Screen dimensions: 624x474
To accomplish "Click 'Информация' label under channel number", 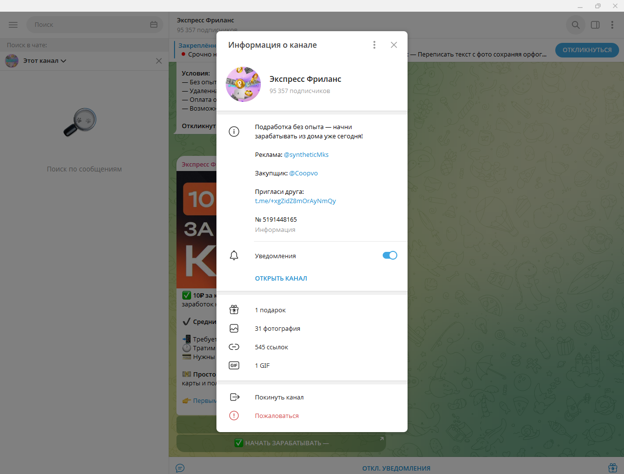I will tap(275, 229).
